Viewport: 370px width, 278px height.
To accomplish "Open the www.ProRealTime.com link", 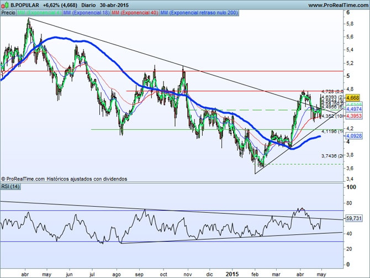I will [x=339, y=5].
